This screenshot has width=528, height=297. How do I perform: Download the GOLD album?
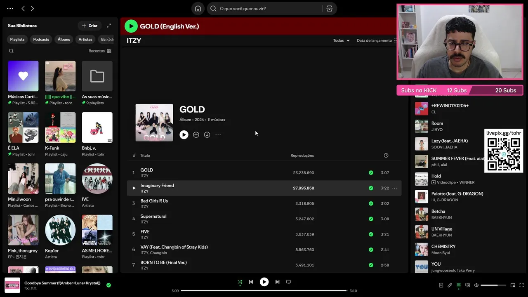click(x=207, y=135)
